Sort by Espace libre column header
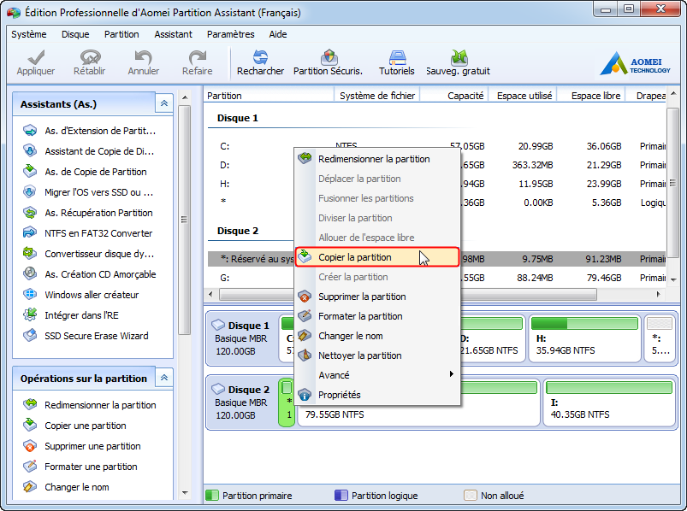687x511 pixels. 591,96
